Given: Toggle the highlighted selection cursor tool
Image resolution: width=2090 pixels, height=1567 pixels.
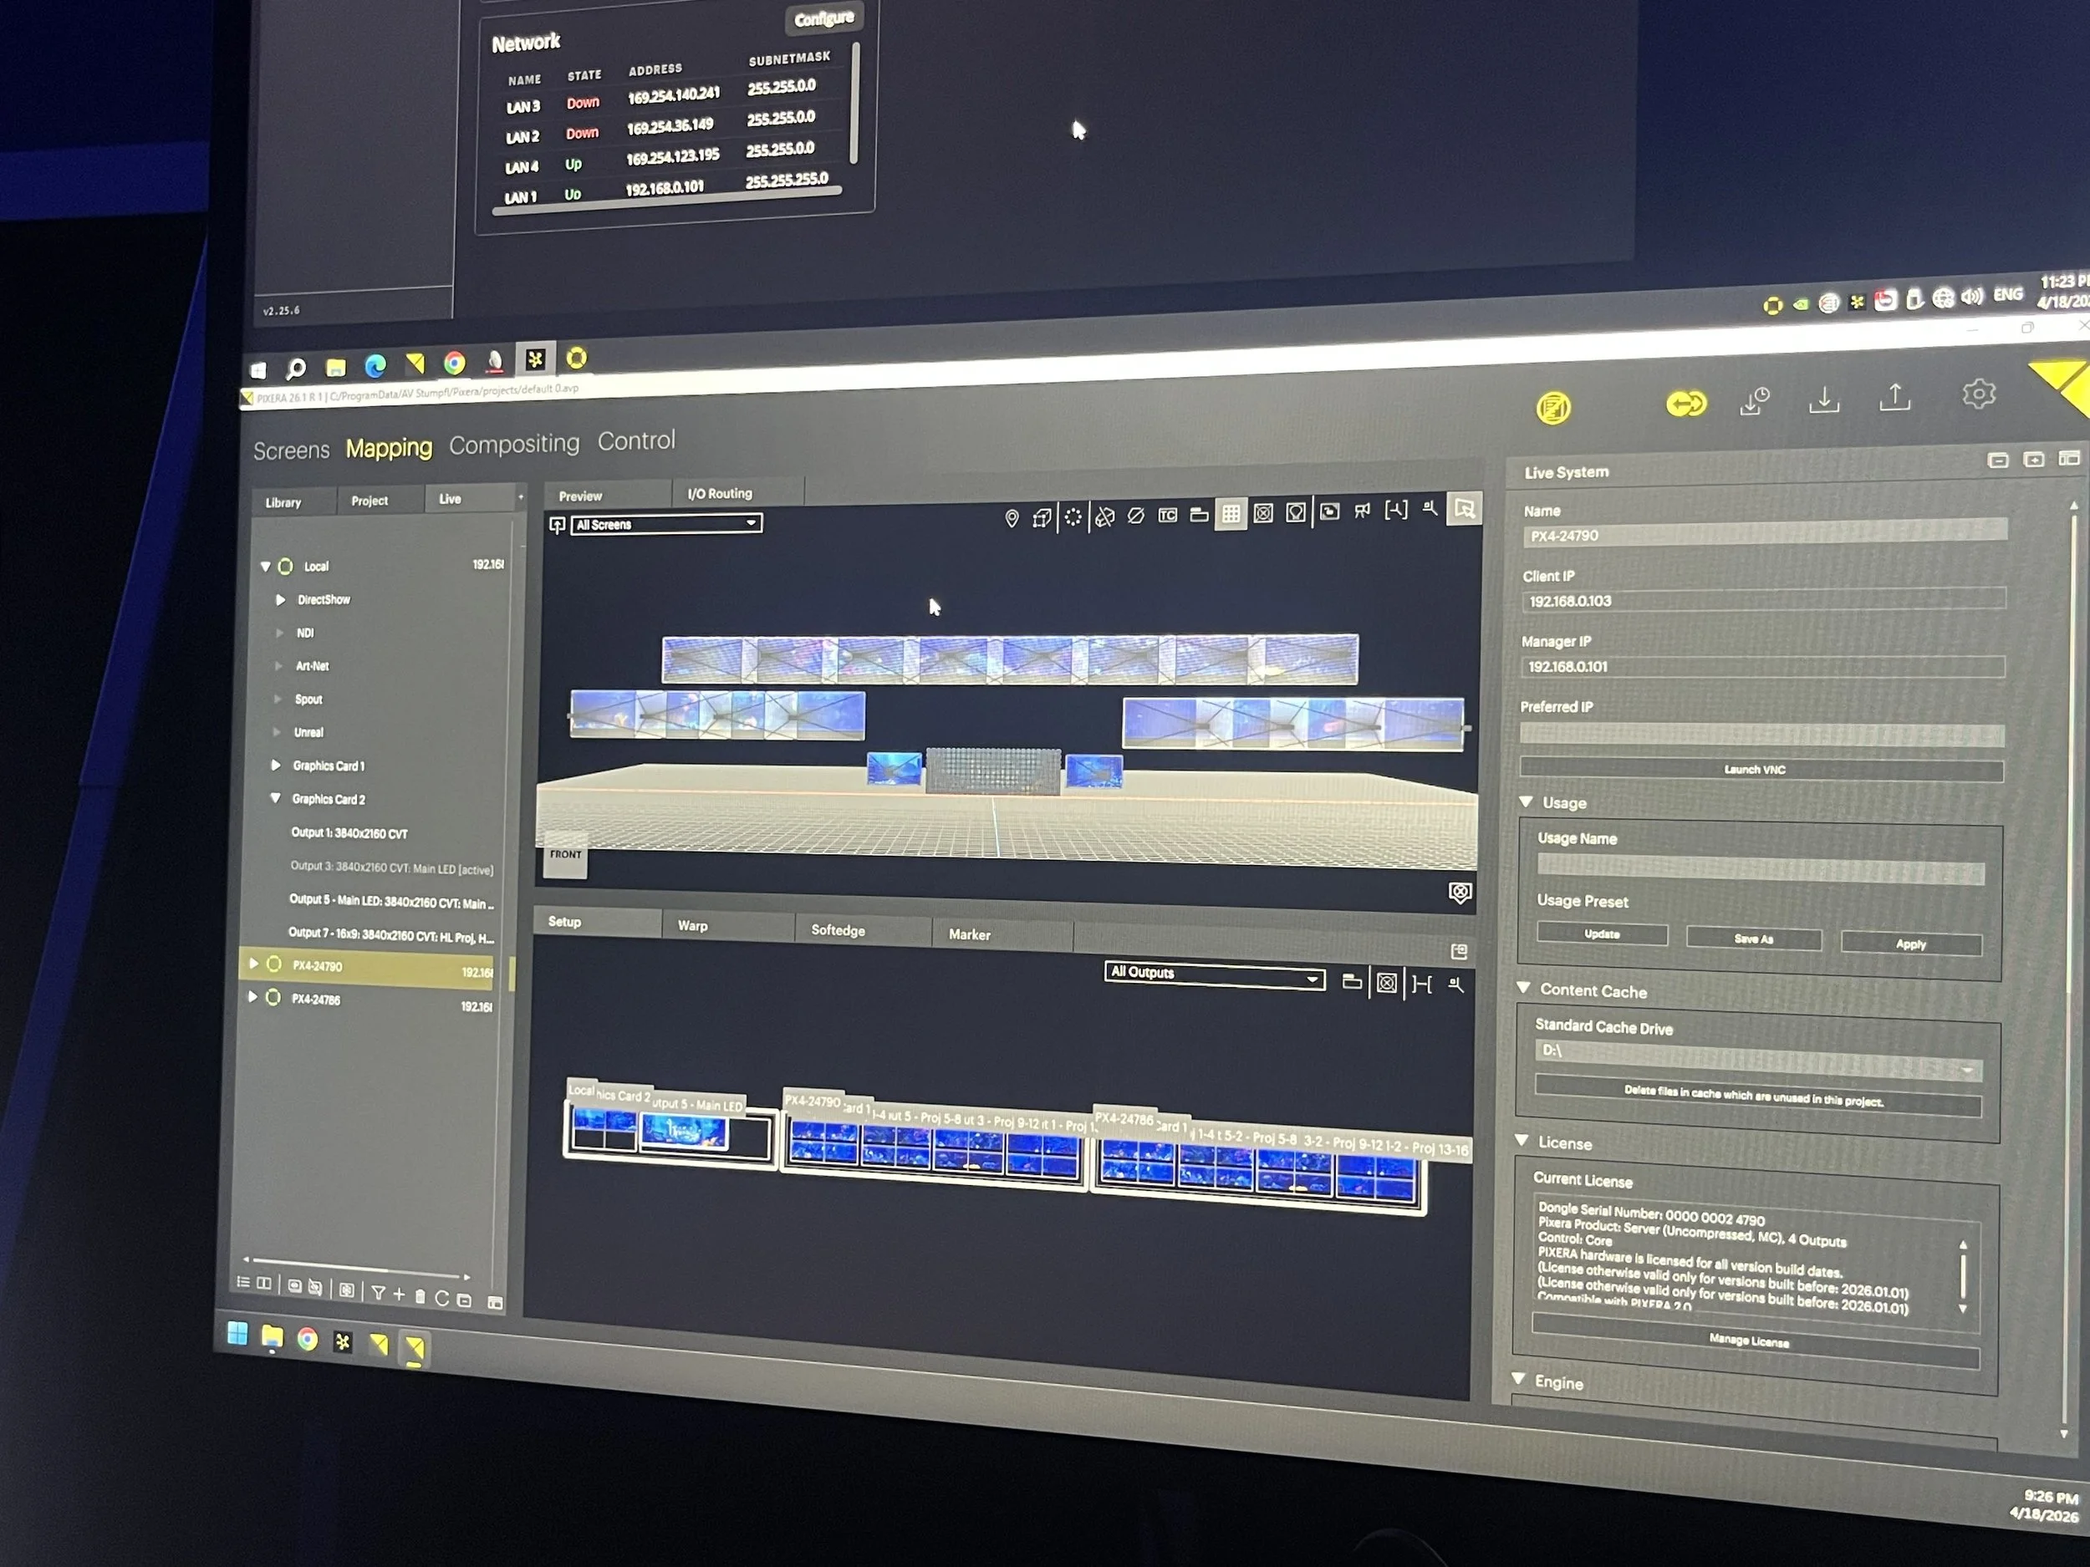Looking at the screenshot, I should tap(1464, 508).
